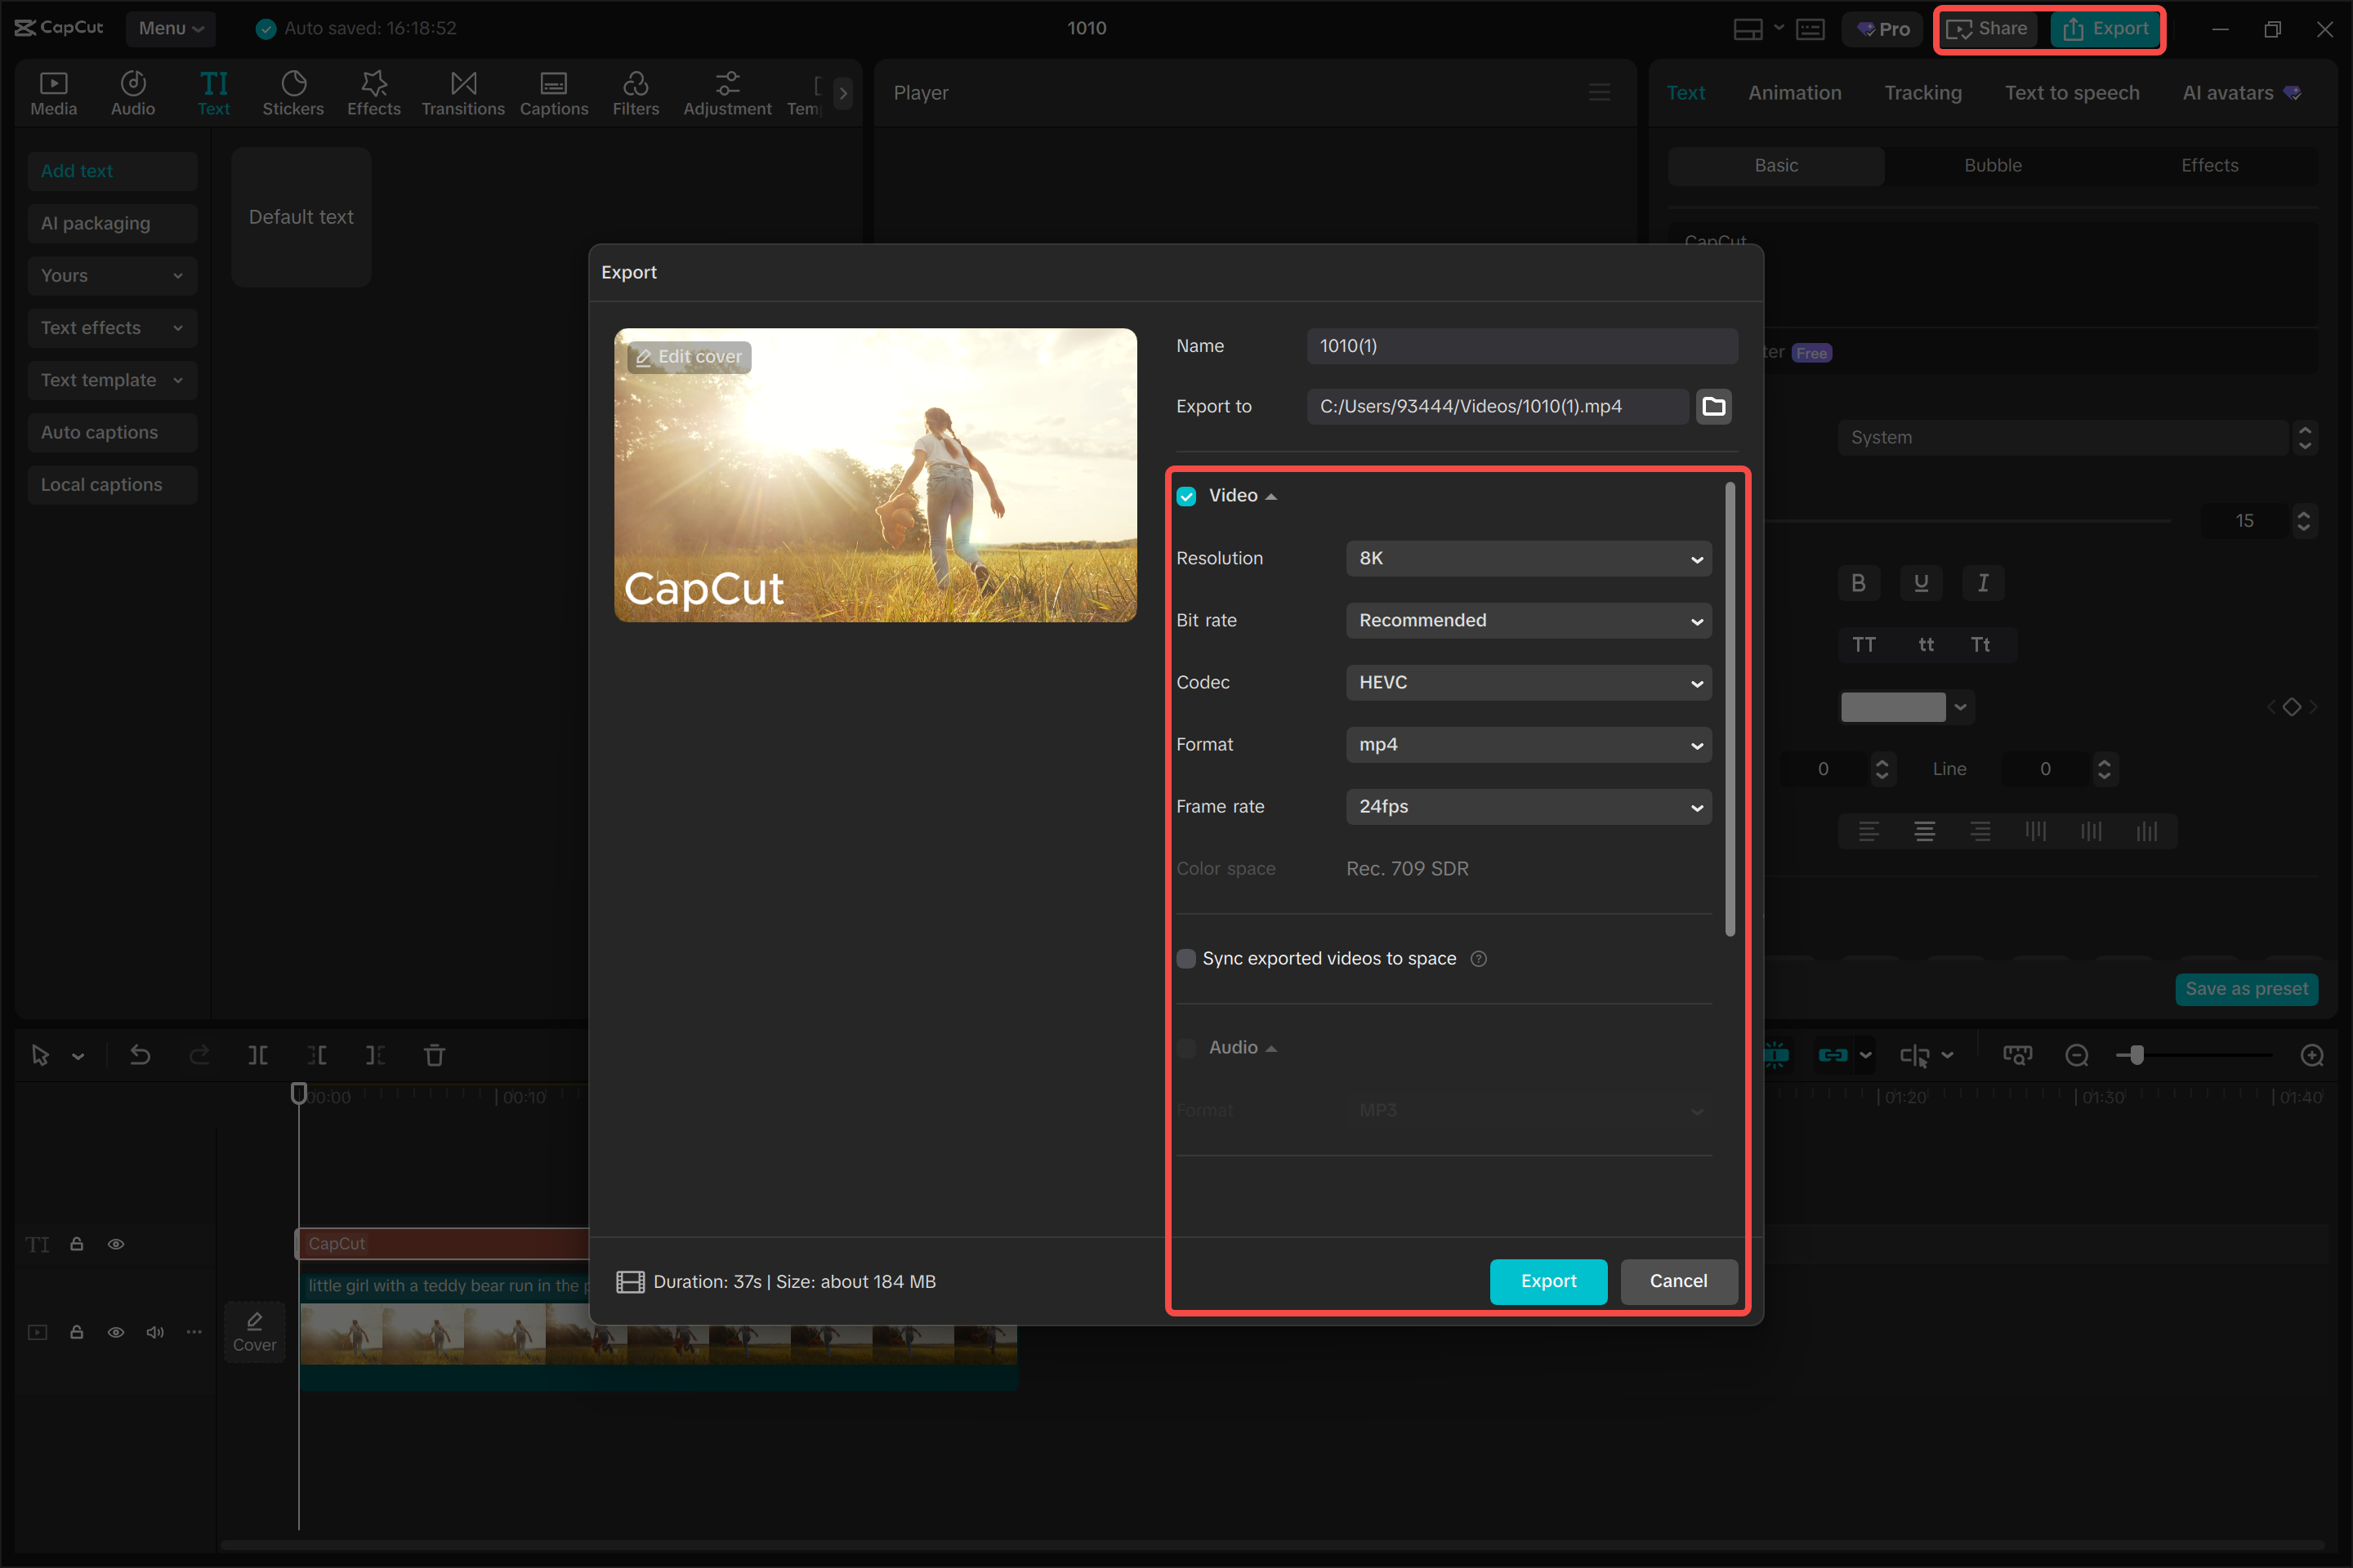Expand the Text effects section
The image size is (2353, 1568).
[x=112, y=327]
